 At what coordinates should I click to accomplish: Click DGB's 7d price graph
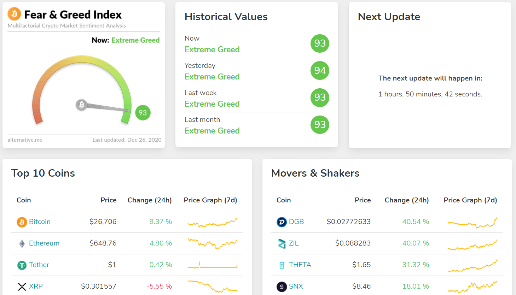click(472, 223)
